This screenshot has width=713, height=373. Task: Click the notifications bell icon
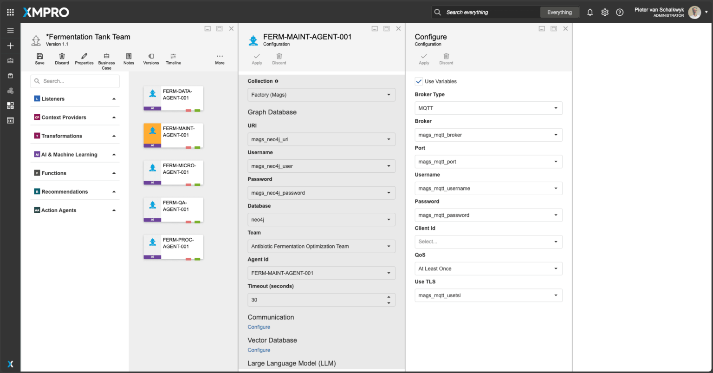[x=590, y=13]
